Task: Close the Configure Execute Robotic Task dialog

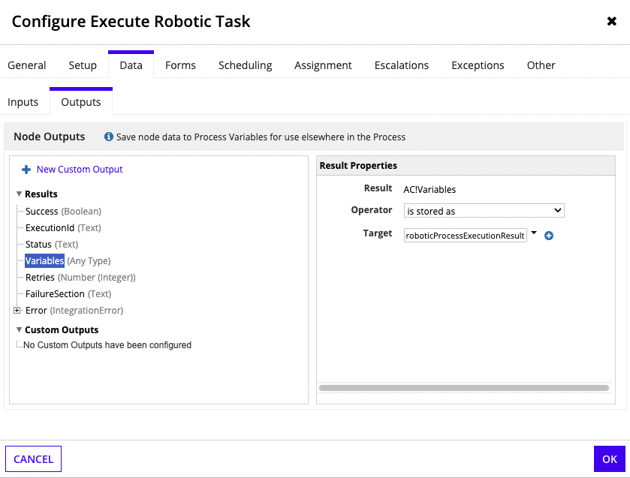Action: [x=611, y=22]
